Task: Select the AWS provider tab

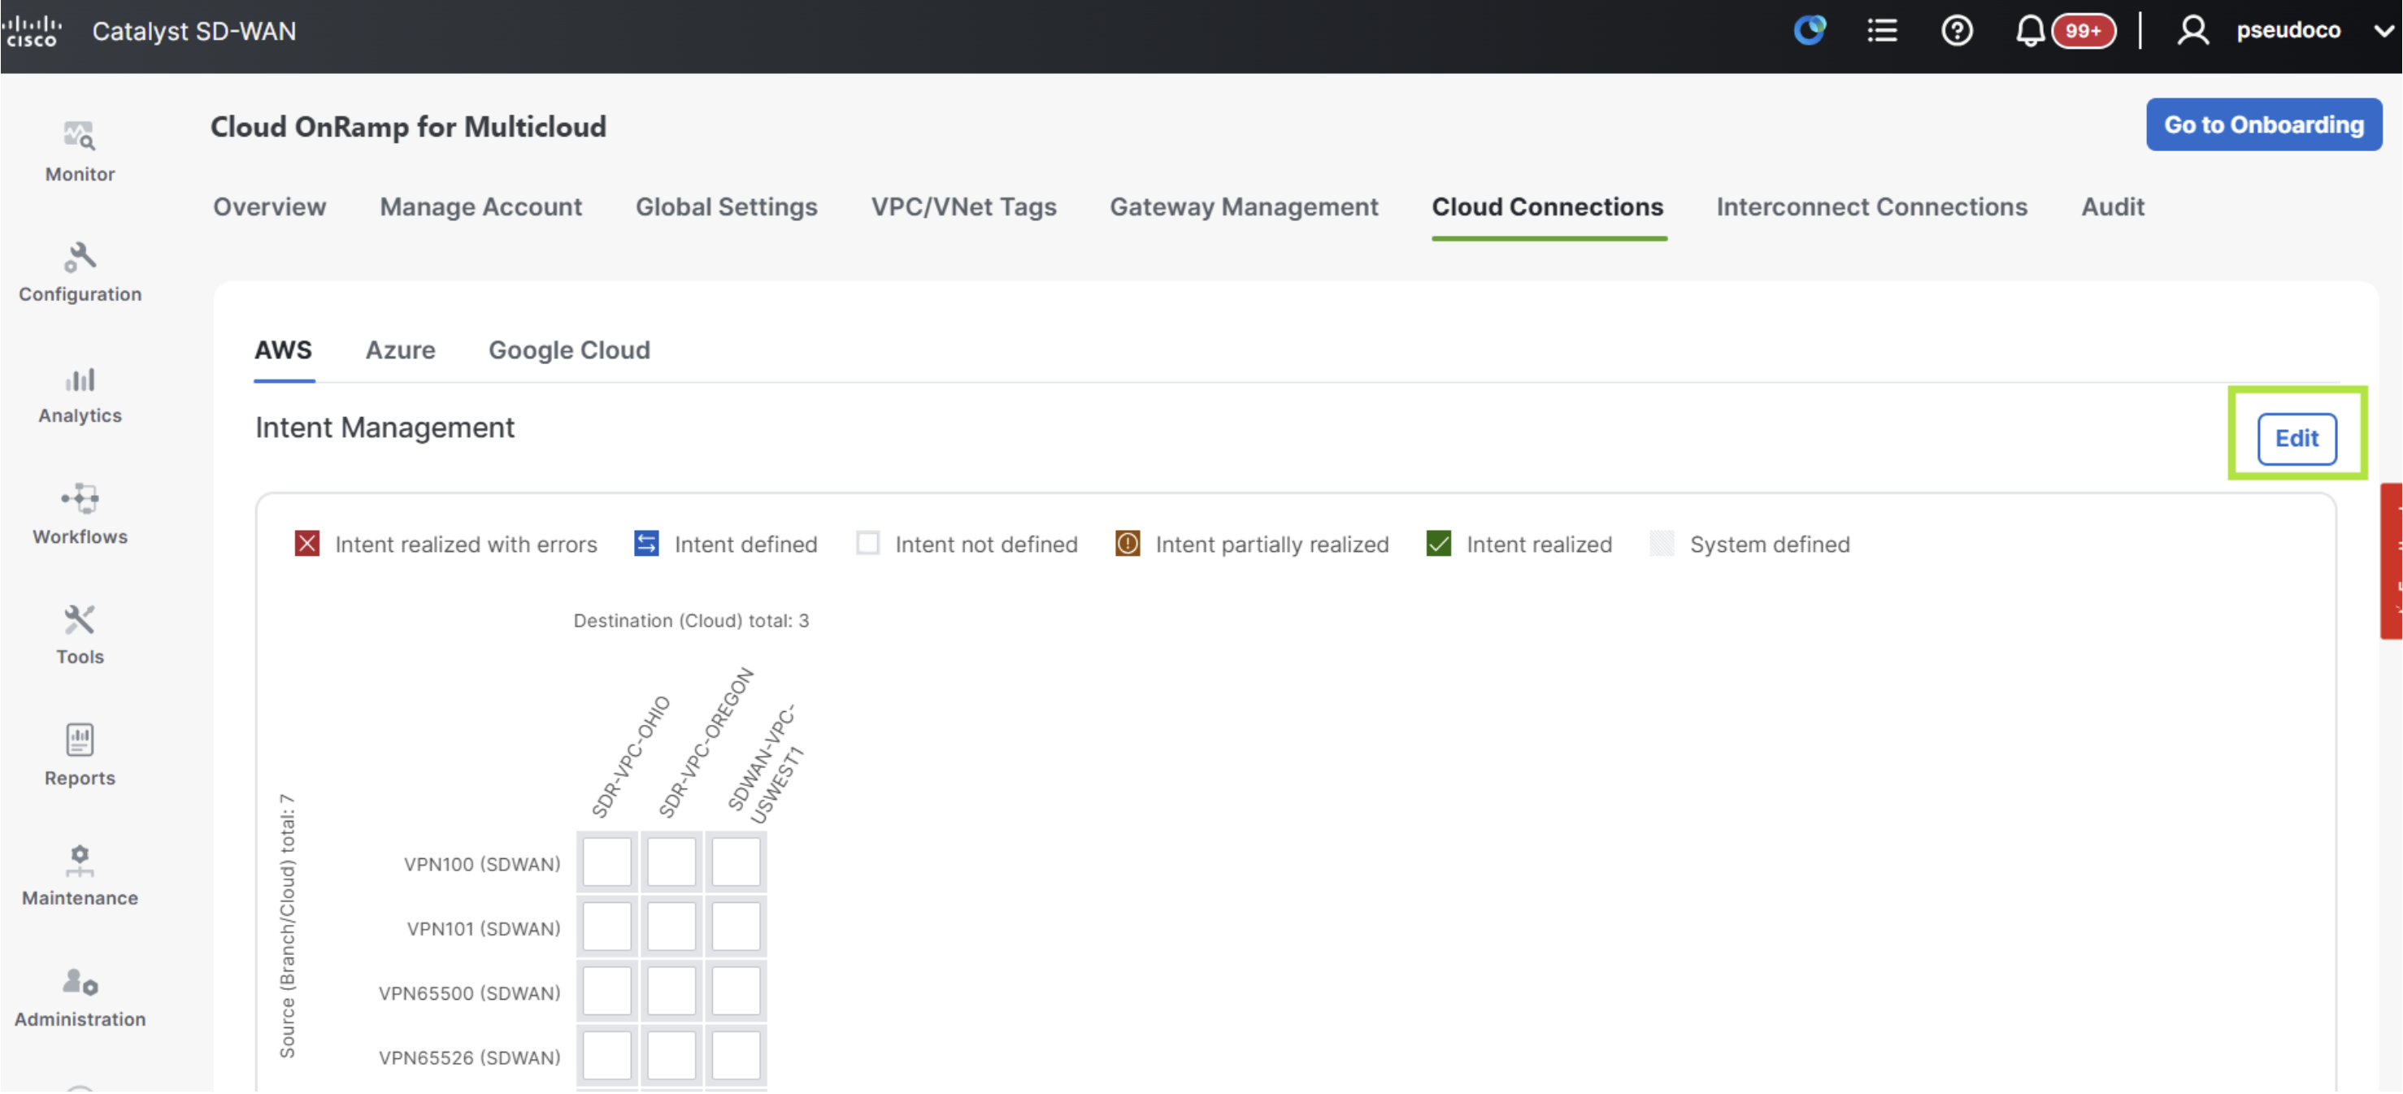Action: coord(283,350)
